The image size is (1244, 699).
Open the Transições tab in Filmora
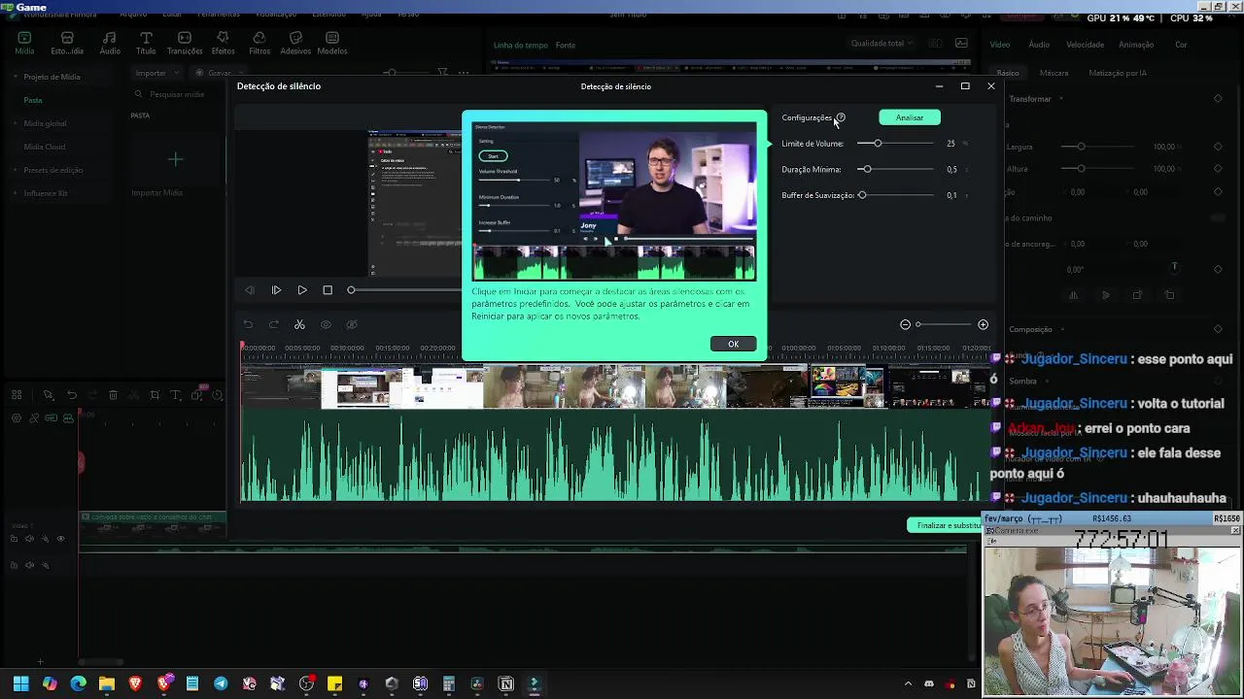[185, 43]
